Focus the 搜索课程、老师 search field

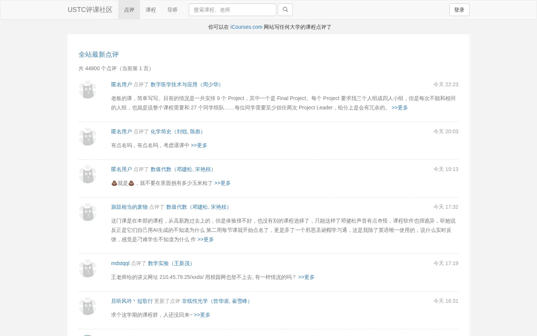tap(232, 10)
